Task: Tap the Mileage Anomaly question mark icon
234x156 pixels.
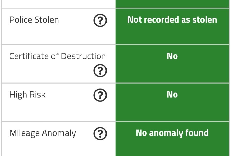Action: click(x=100, y=134)
